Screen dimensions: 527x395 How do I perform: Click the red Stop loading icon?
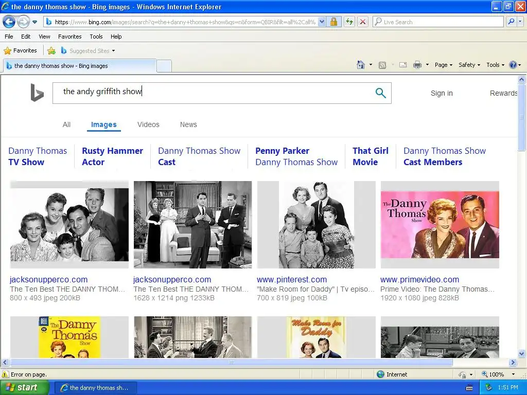tap(363, 22)
